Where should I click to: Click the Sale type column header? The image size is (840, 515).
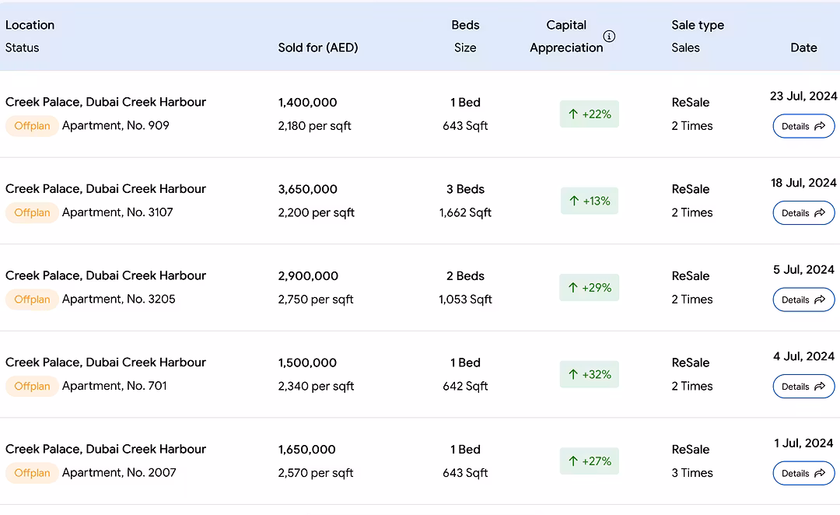tap(698, 25)
